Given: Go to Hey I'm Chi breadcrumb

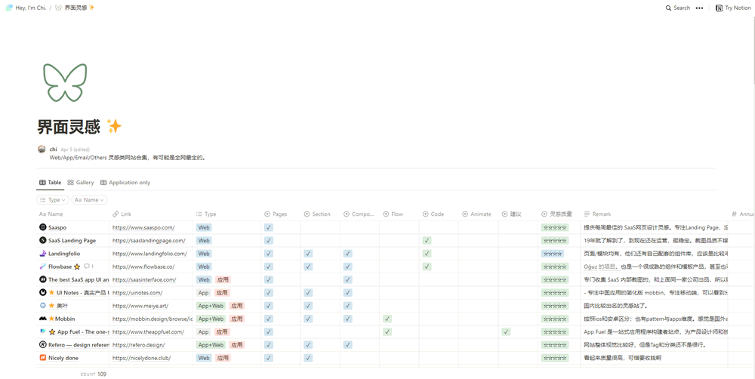Looking at the screenshot, I should click(x=26, y=8).
